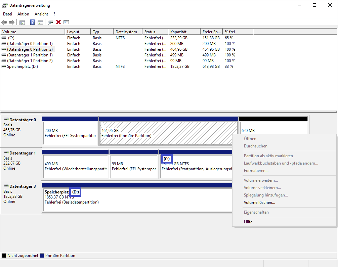Sort by the Status column header

(x=155, y=32)
